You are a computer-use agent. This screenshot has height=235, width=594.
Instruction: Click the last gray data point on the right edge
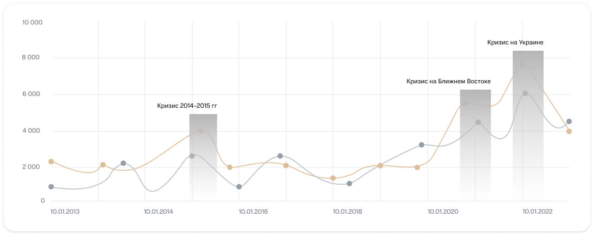[569, 121]
